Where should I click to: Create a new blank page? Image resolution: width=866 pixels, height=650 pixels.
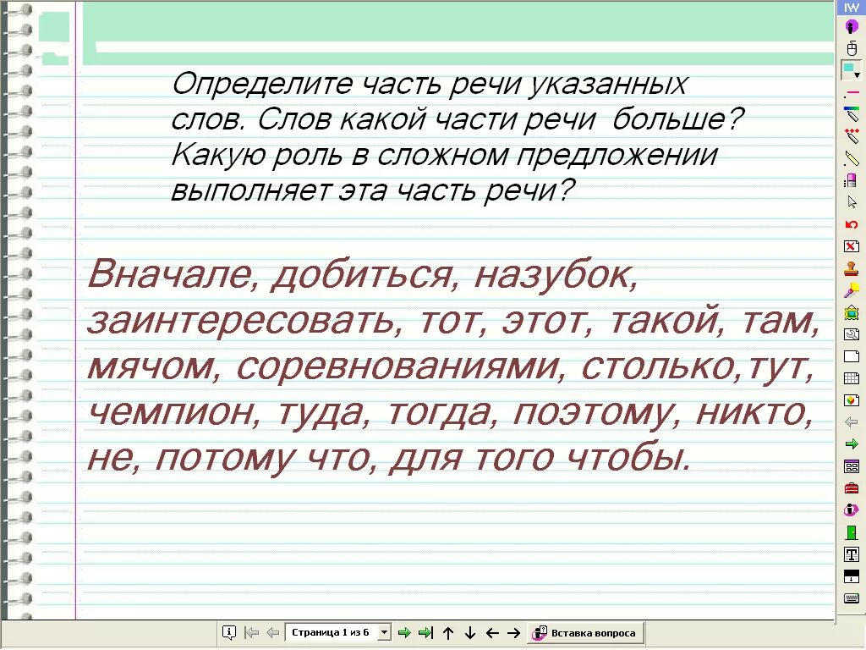click(851, 356)
